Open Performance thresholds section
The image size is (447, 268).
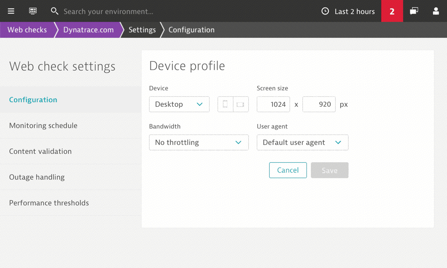coord(49,203)
